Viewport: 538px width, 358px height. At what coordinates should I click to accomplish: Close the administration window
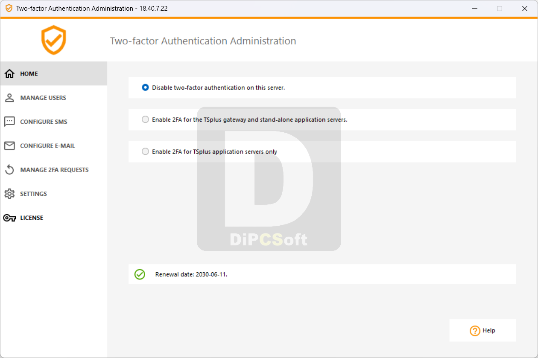525,9
